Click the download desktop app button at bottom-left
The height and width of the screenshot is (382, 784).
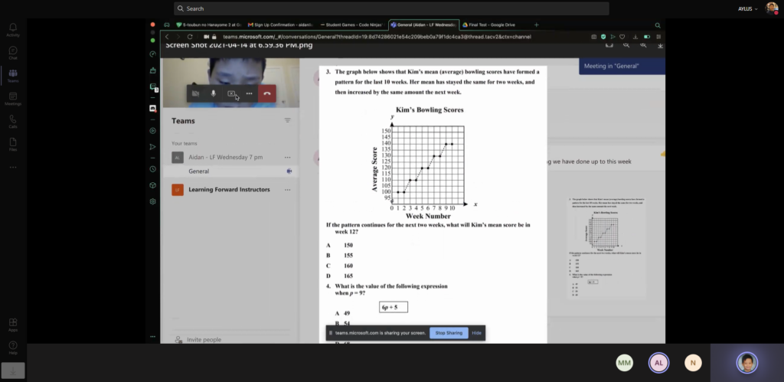pyautogui.click(x=13, y=371)
